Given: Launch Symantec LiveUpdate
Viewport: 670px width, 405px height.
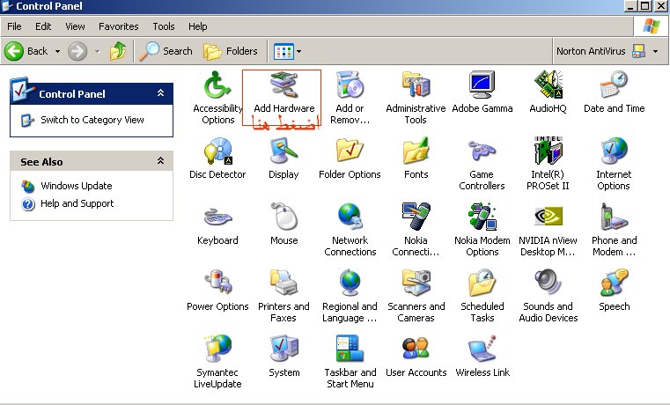Looking at the screenshot, I should pos(217,362).
